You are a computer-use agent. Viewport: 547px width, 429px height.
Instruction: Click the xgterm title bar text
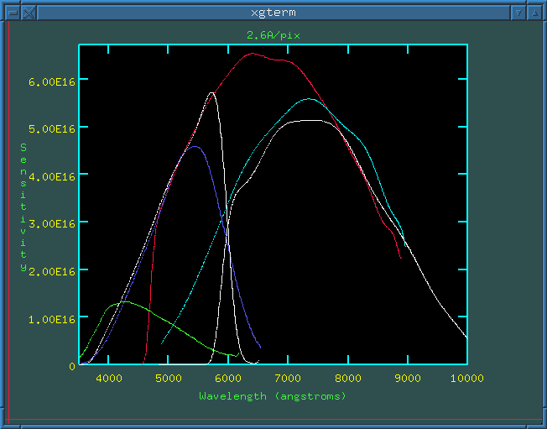point(273,13)
